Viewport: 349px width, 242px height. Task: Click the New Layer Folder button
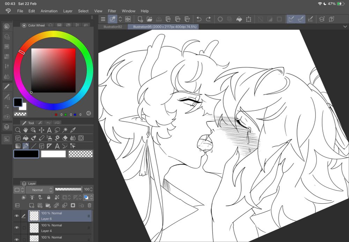tap(48, 205)
